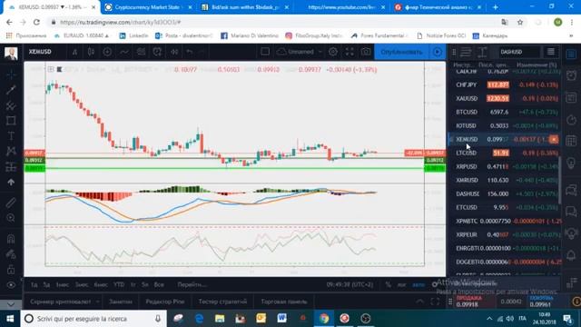Image resolution: width=581 pixels, height=327 pixels.
Task: Open chart settings gear icon
Action: coord(333,52)
